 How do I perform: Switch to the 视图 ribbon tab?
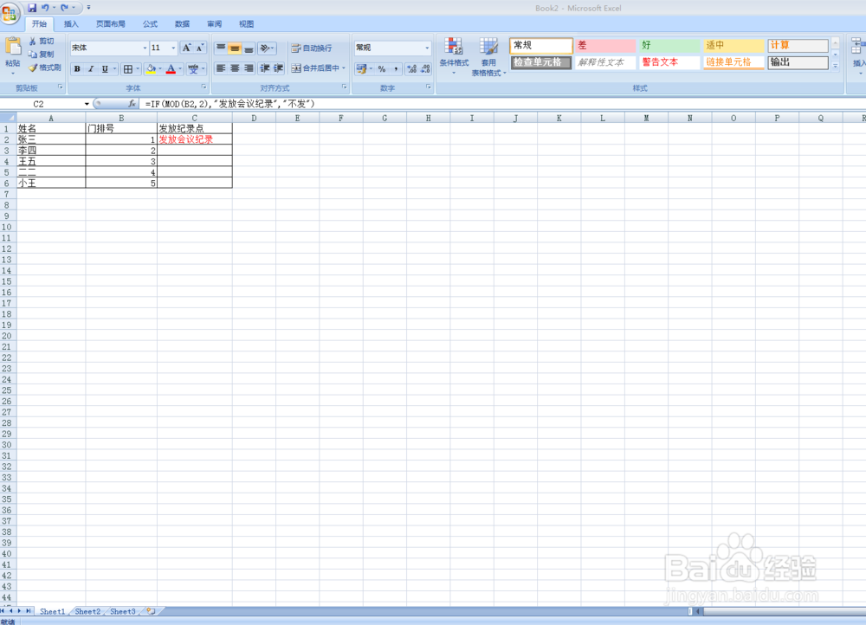[x=246, y=23]
